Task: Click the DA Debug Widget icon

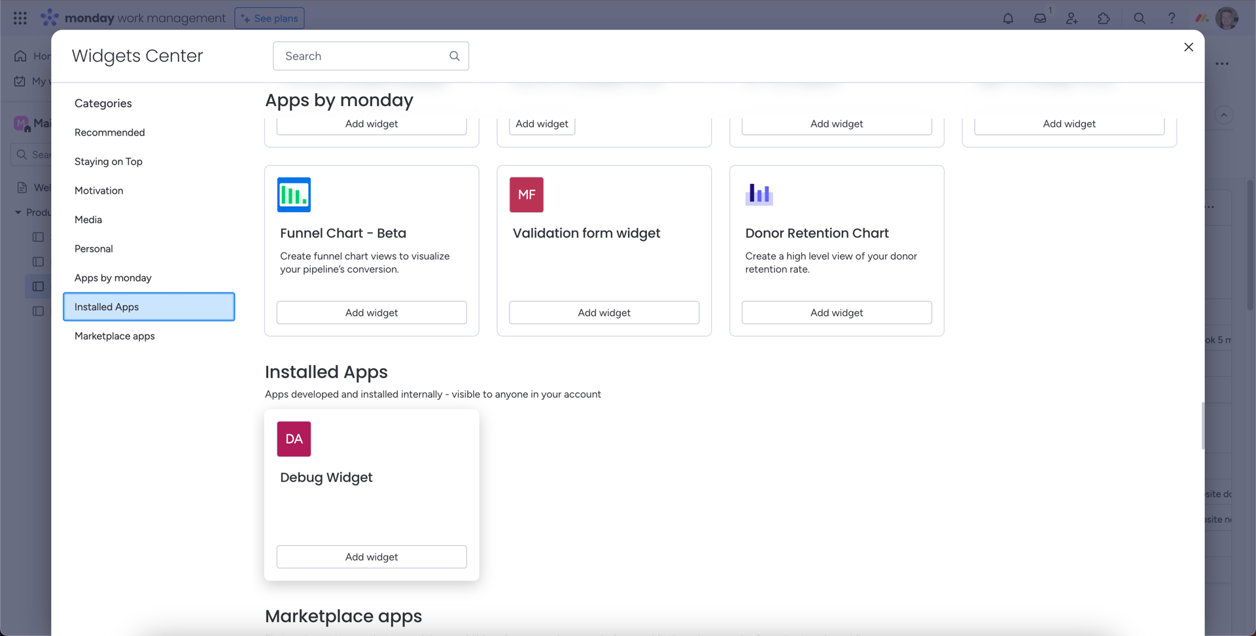Action: [x=294, y=439]
